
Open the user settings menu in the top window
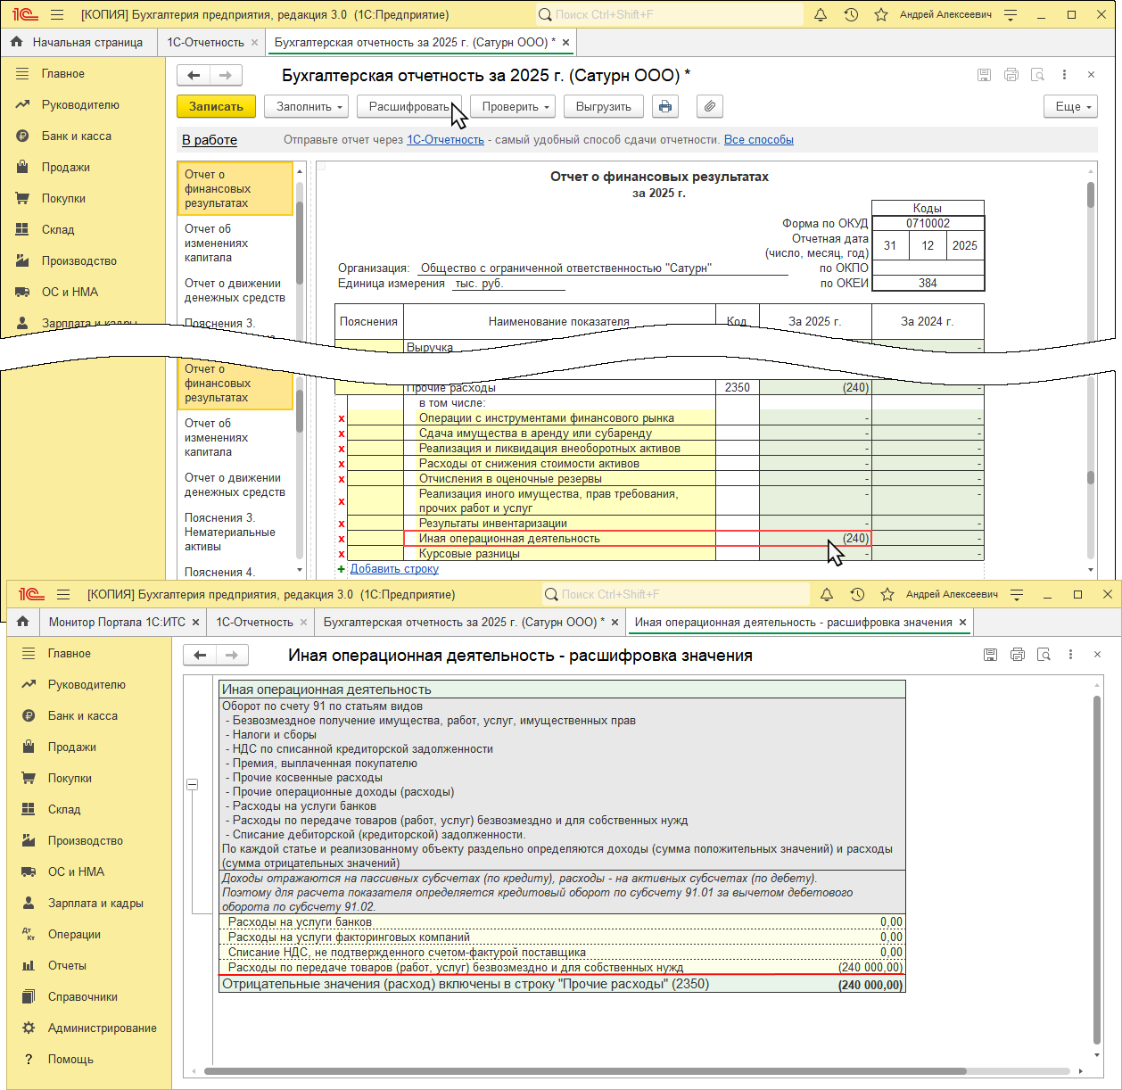[1011, 14]
